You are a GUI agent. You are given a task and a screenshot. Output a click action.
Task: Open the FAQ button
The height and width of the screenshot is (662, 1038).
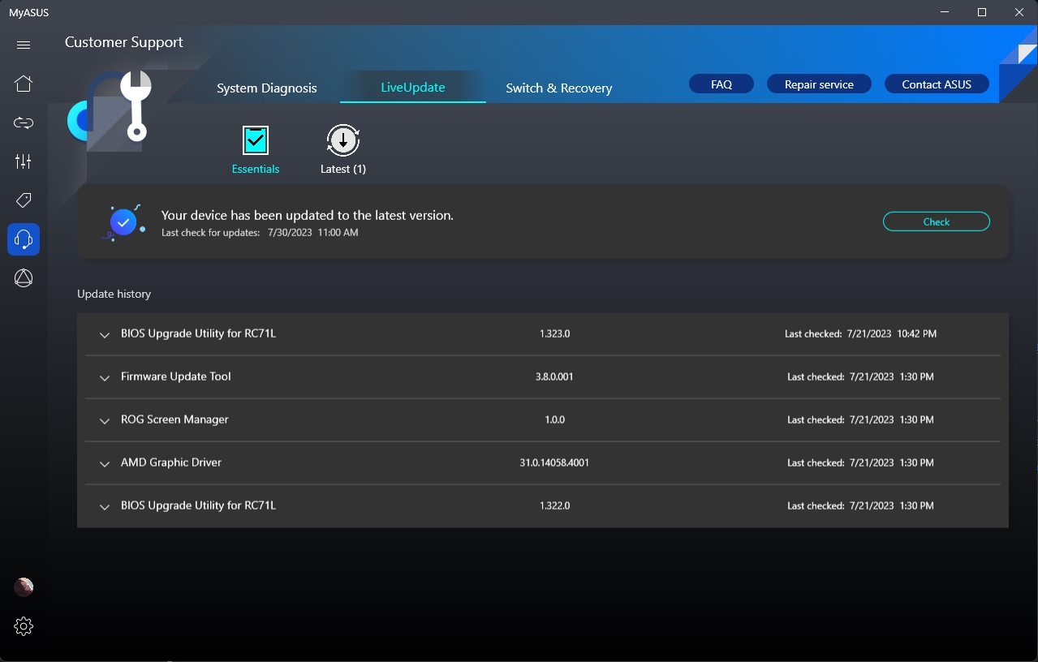tap(721, 84)
